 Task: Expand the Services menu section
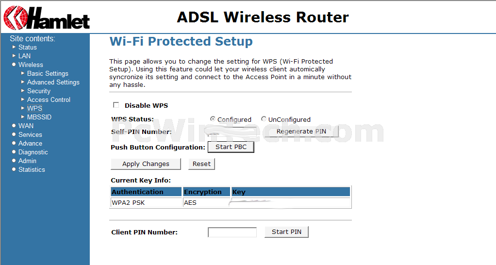pos(30,134)
